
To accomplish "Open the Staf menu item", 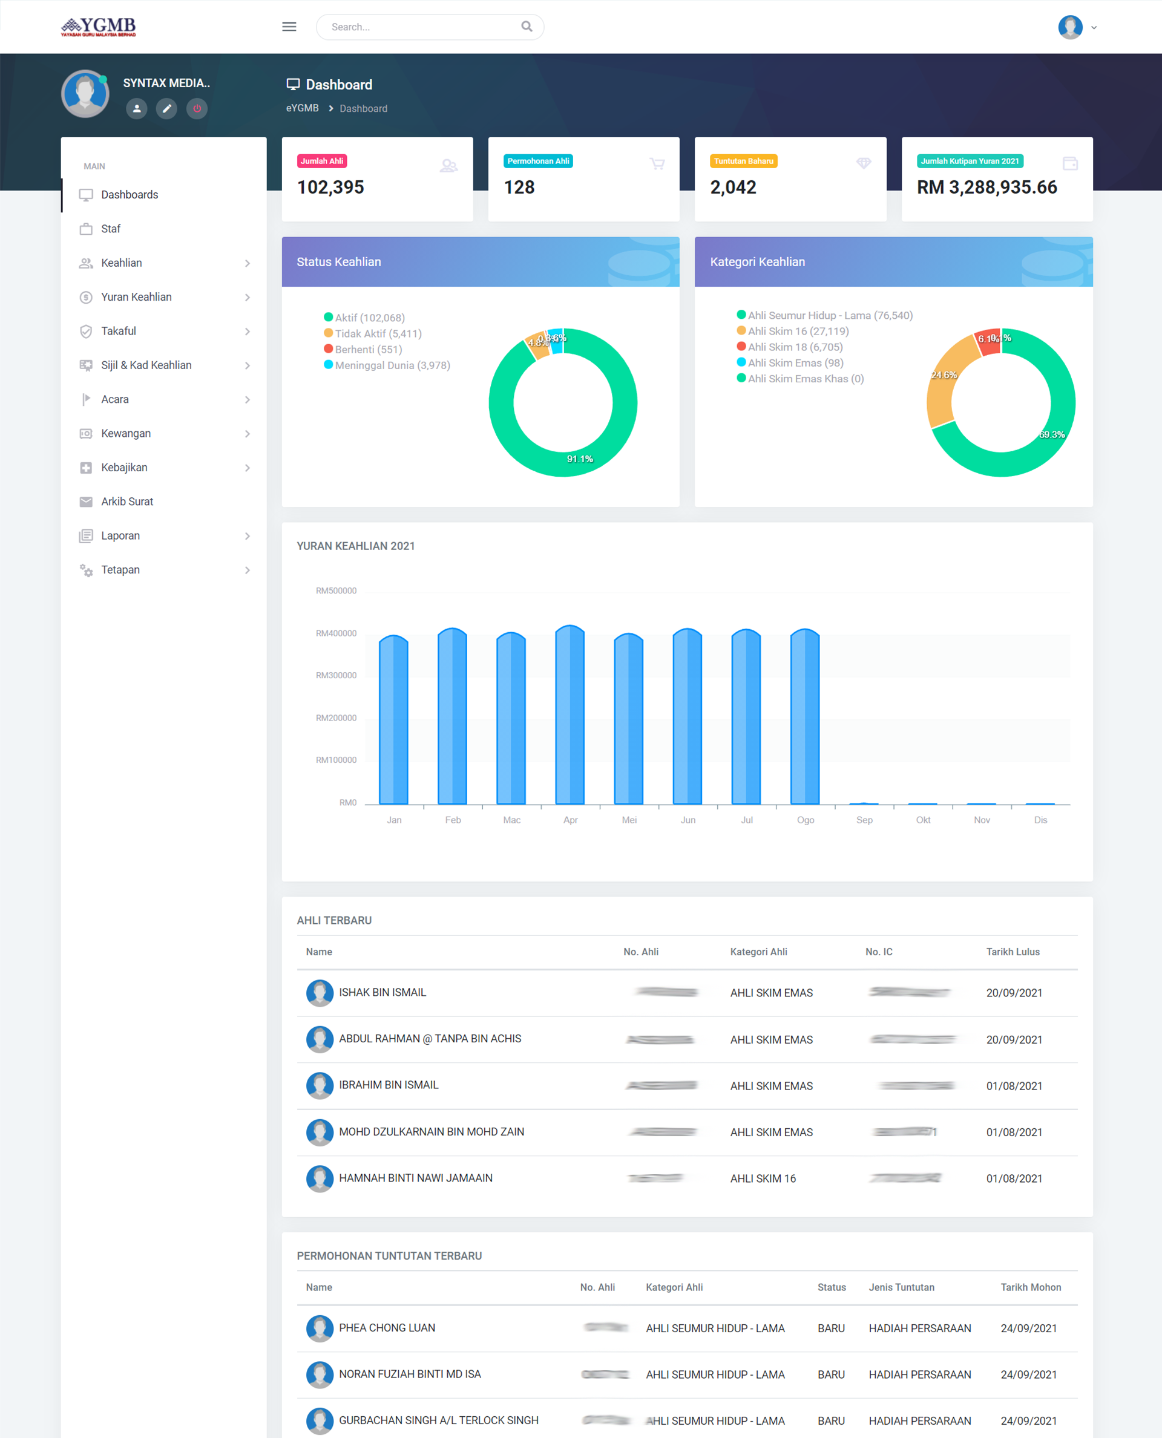I will tap(164, 229).
